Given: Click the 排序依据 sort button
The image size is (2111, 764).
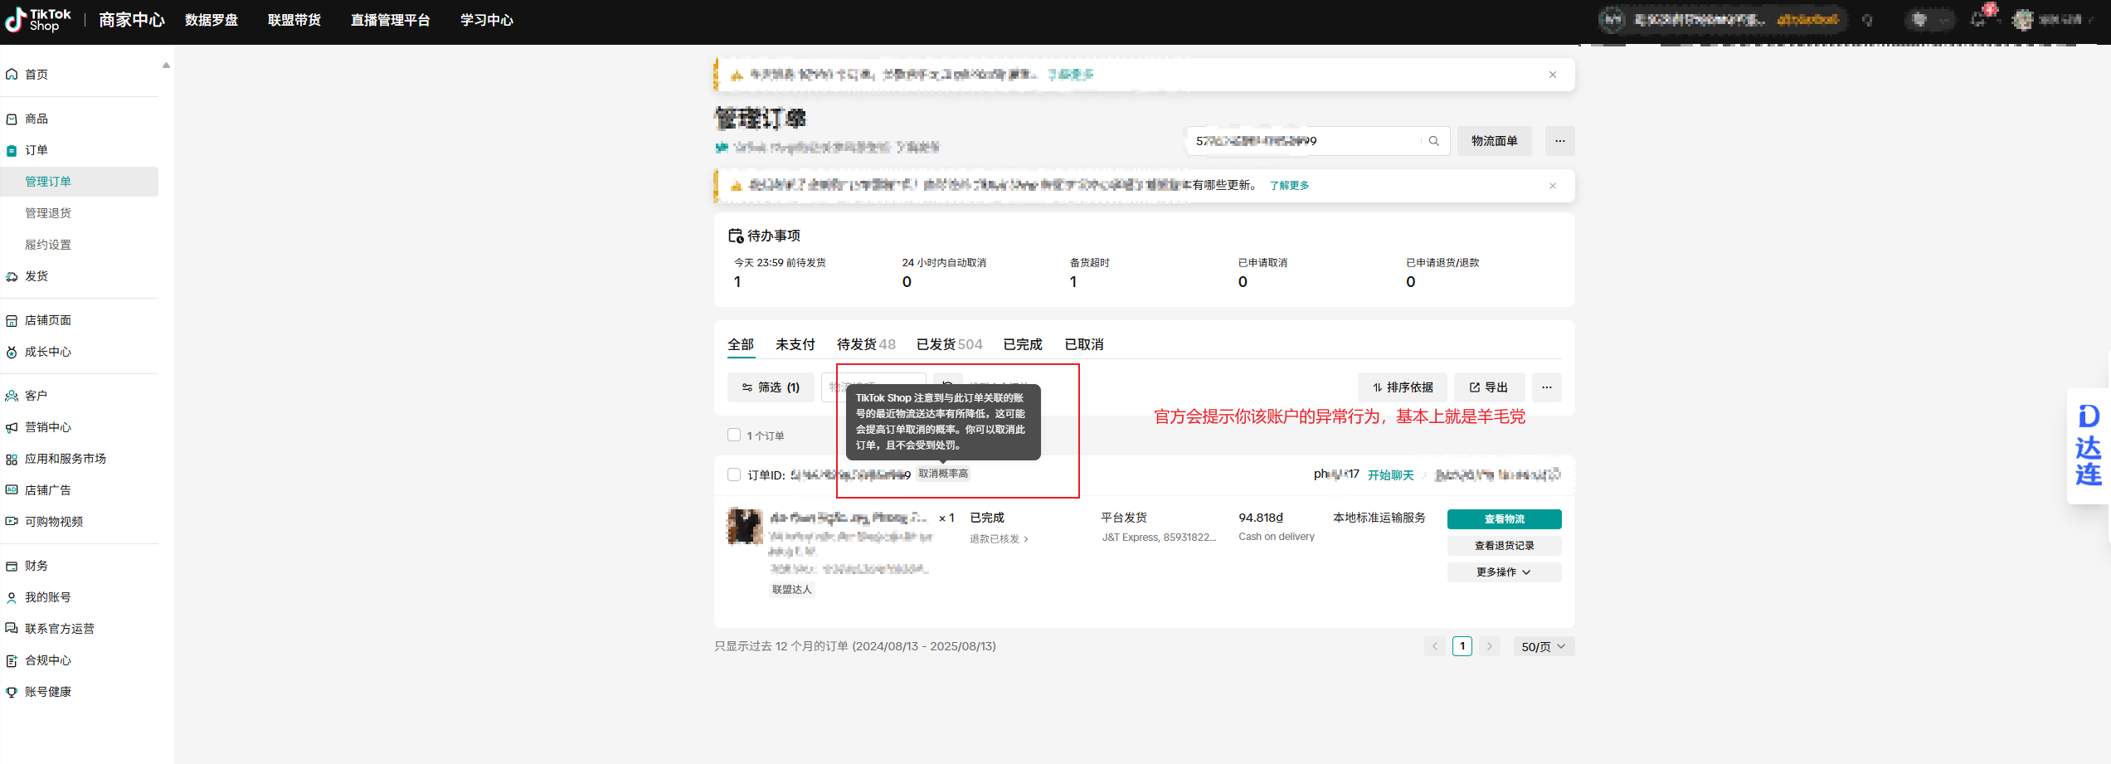Looking at the screenshot, I should (x=1403, y=387).
